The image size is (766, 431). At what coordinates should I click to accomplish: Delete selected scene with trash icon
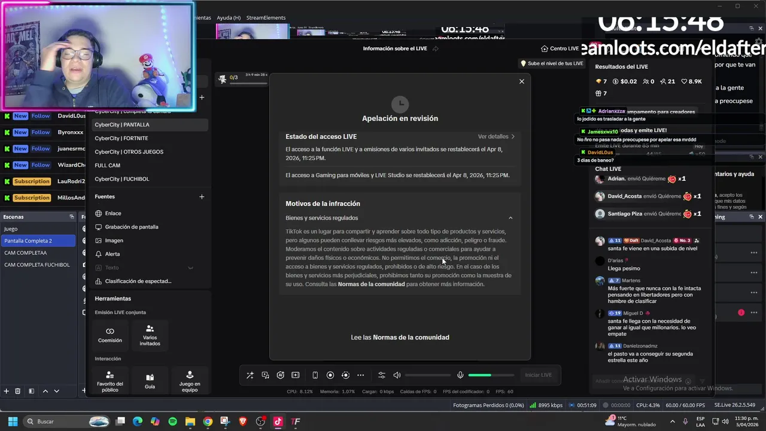pos(17,391)
